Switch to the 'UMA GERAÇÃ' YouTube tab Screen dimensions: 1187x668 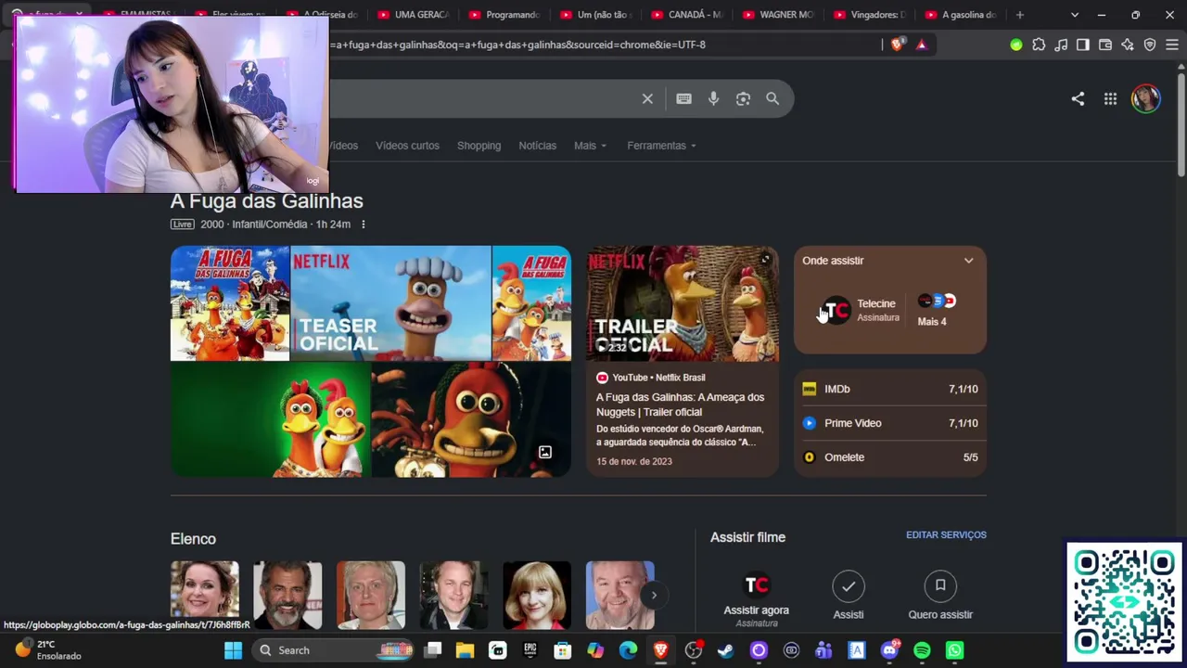tap(414, 15)
